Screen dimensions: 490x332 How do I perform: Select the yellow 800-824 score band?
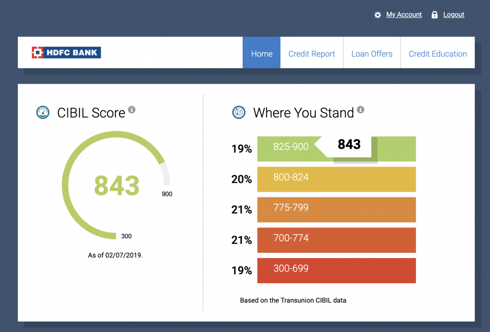tap(336, 179)
